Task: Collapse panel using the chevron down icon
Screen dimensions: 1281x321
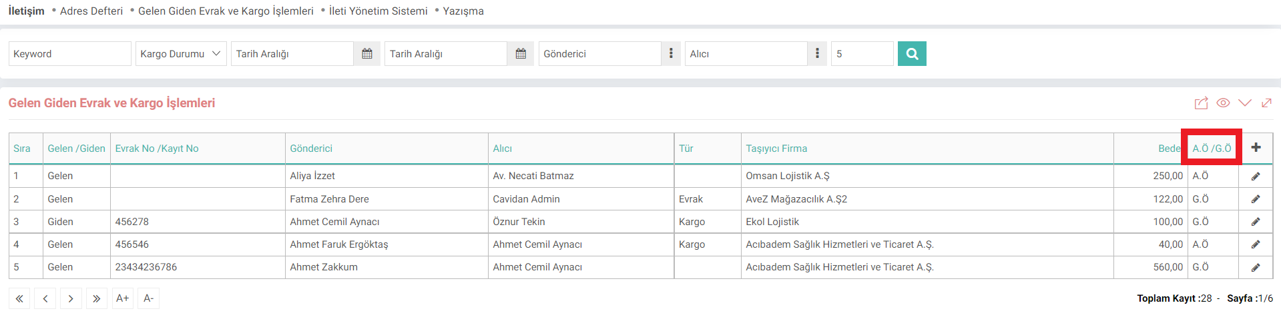Action: coord(1245,103)
